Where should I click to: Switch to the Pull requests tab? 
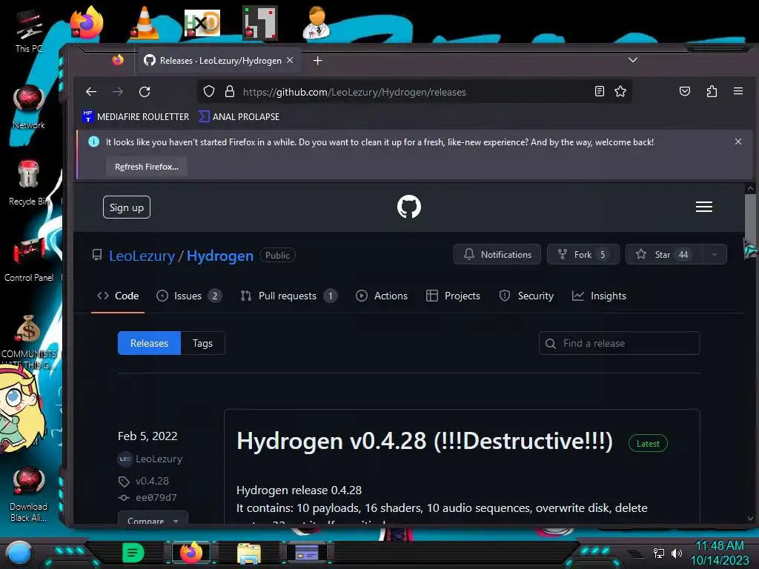point(288,296)
